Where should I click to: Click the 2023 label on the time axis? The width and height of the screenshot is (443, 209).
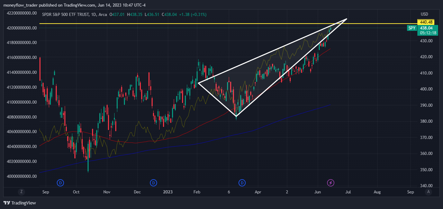(x=168, y=192)
